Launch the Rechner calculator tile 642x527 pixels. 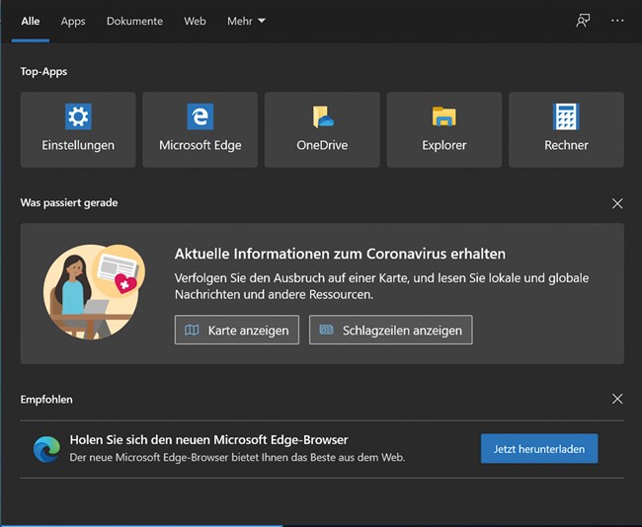(566, 129)
